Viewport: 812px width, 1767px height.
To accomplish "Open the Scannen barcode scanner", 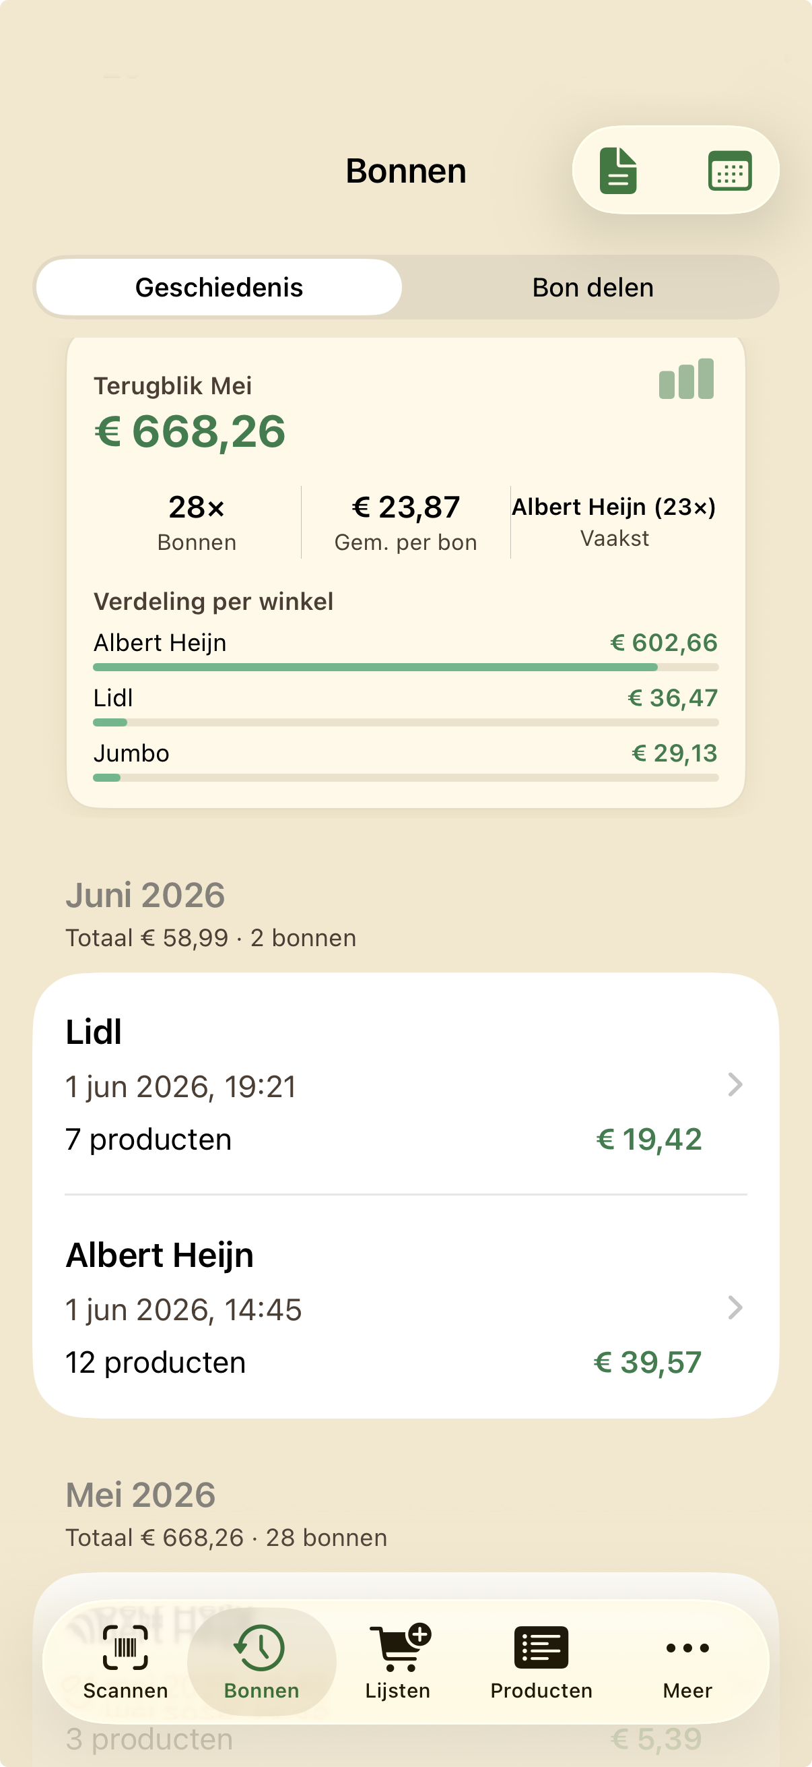I will [x=125, y=1661].
